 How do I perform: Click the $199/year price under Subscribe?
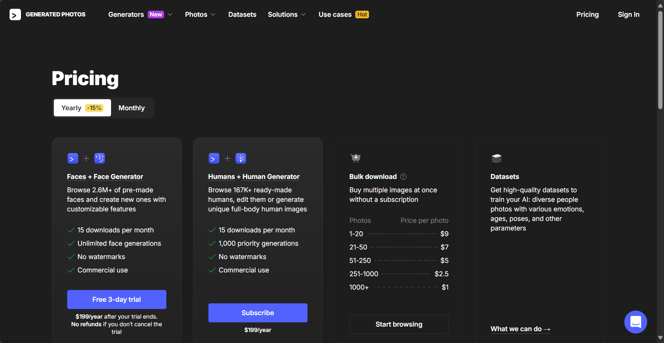pyautogui.click(x=258, y=330)
